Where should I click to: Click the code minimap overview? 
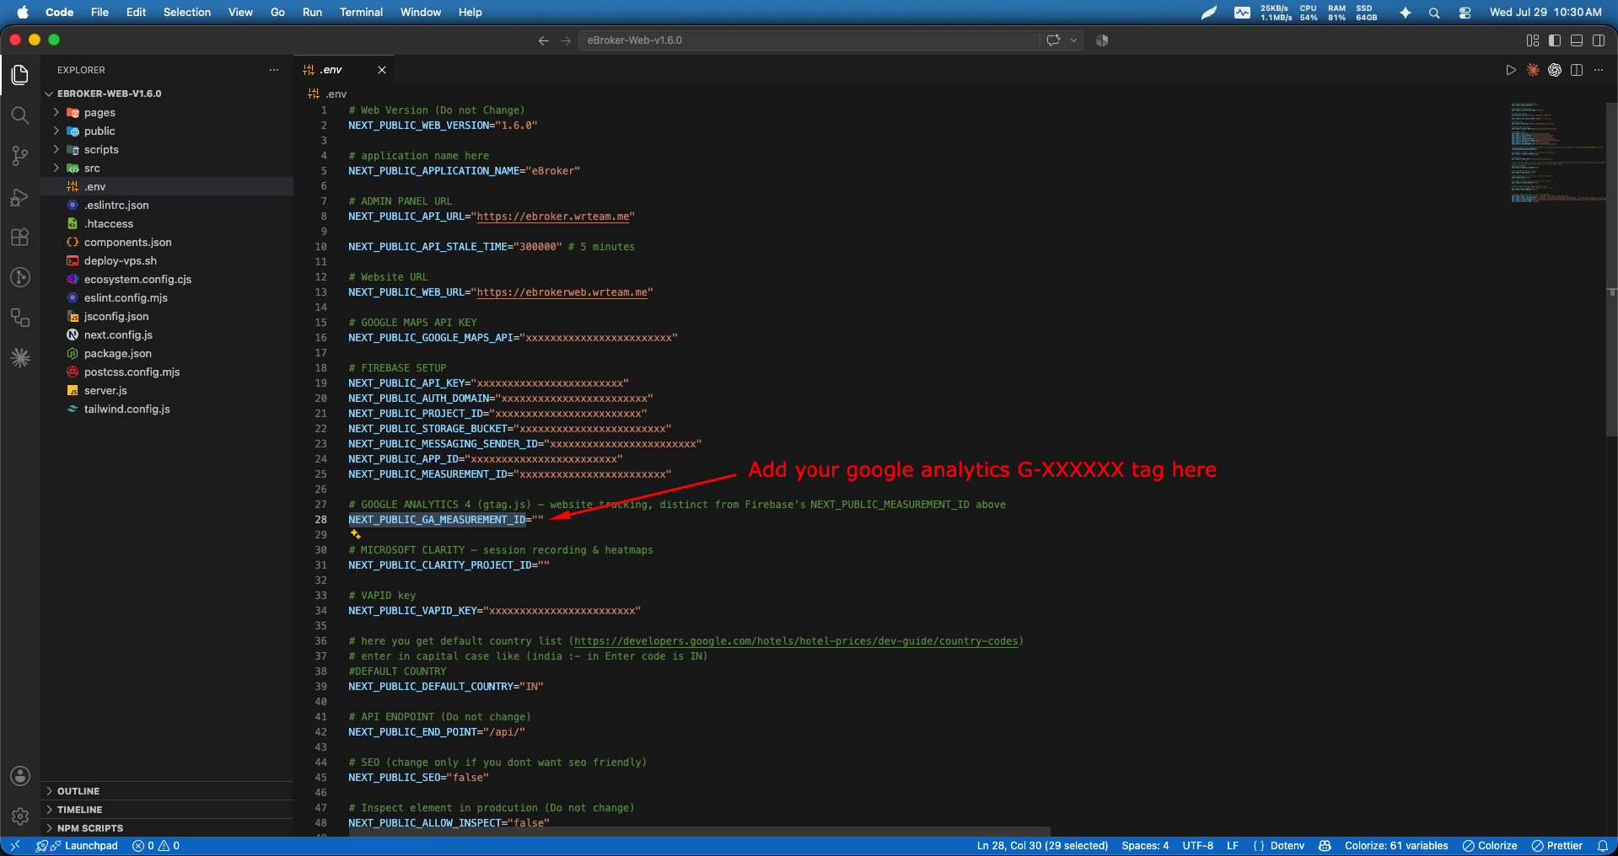(1557, 152)
